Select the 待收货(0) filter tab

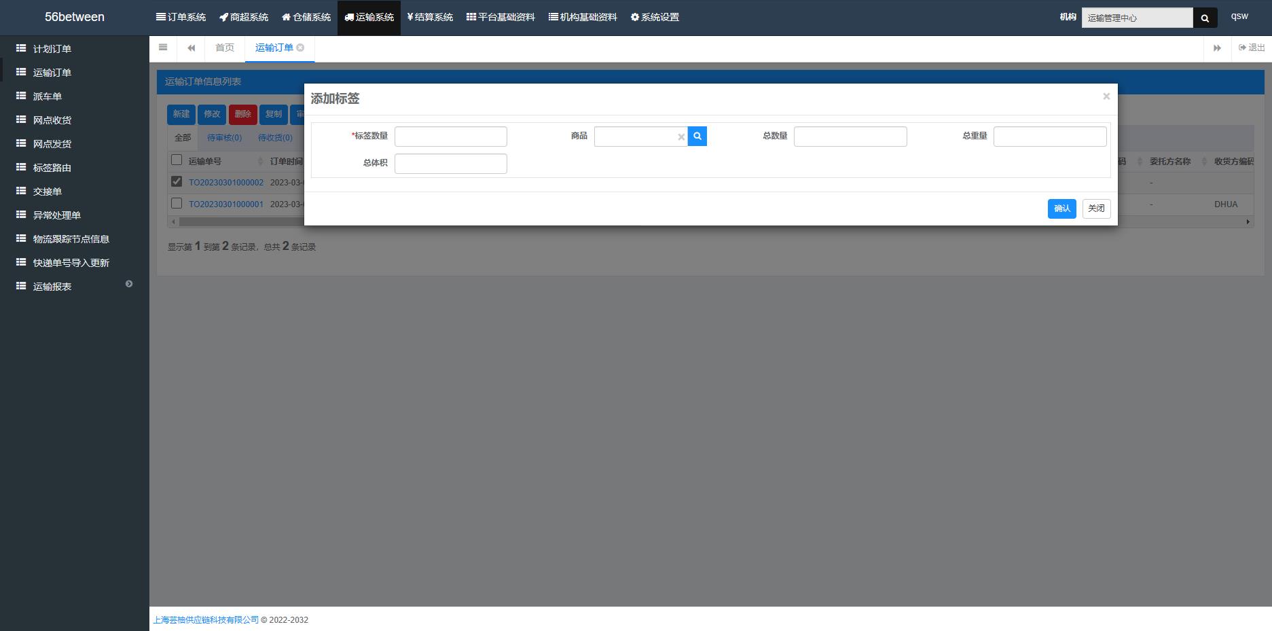(275, 138)
